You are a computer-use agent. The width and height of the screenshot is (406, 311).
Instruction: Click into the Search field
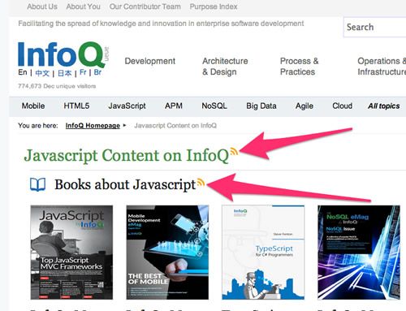[375, 27]
